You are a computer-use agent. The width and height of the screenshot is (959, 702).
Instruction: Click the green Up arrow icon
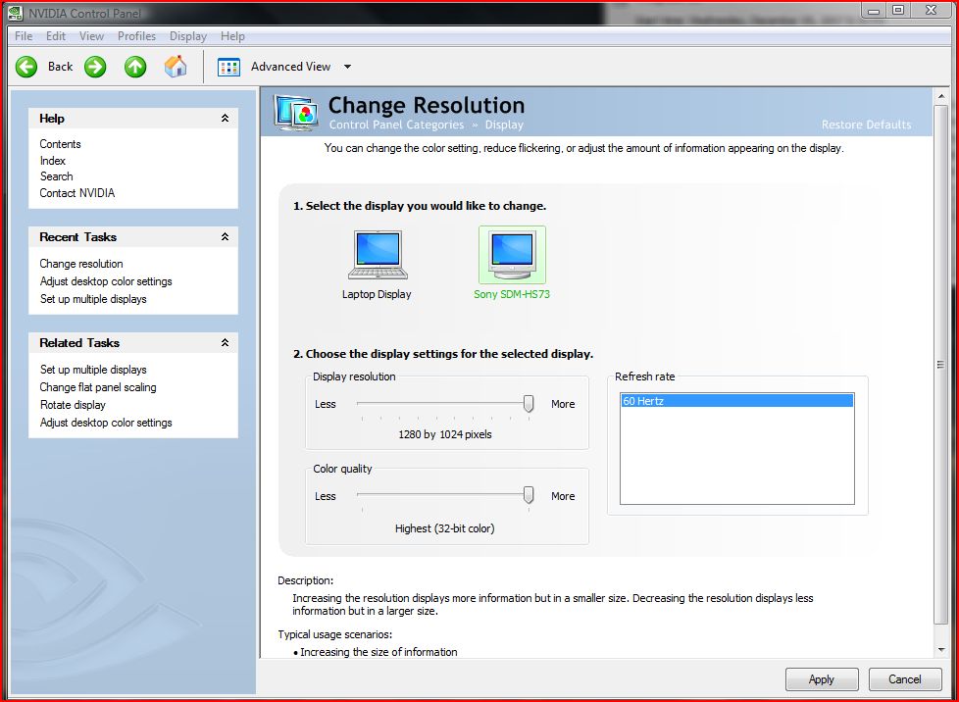135,67
